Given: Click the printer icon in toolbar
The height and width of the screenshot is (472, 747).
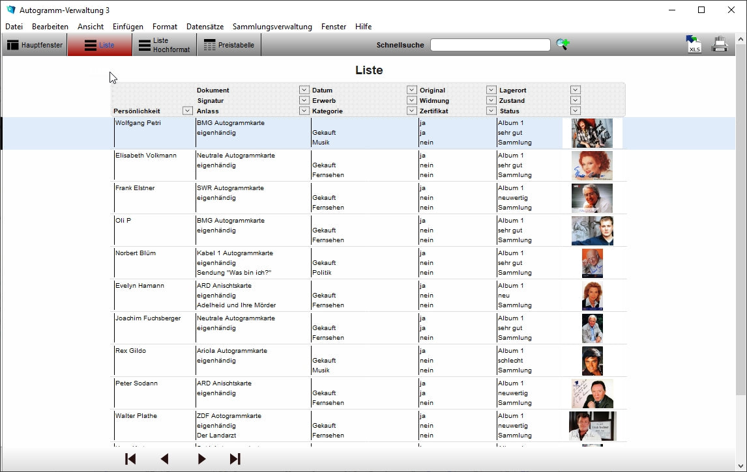Looking at the screenshot, I should pyautogui.click(x=719, y=44).
